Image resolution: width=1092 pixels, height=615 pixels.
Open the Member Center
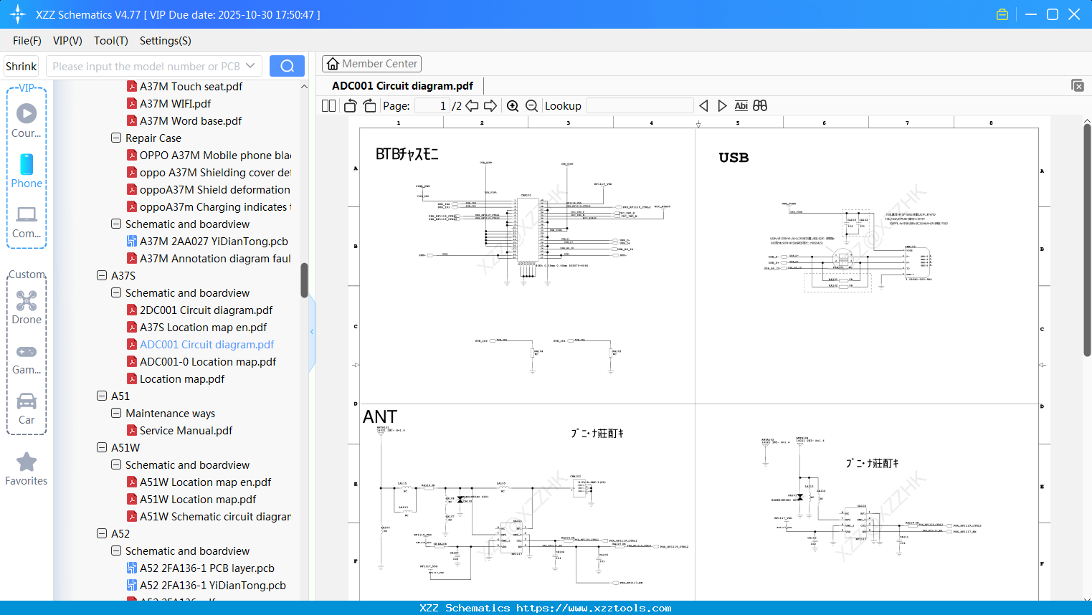click(x=371, y=64)
